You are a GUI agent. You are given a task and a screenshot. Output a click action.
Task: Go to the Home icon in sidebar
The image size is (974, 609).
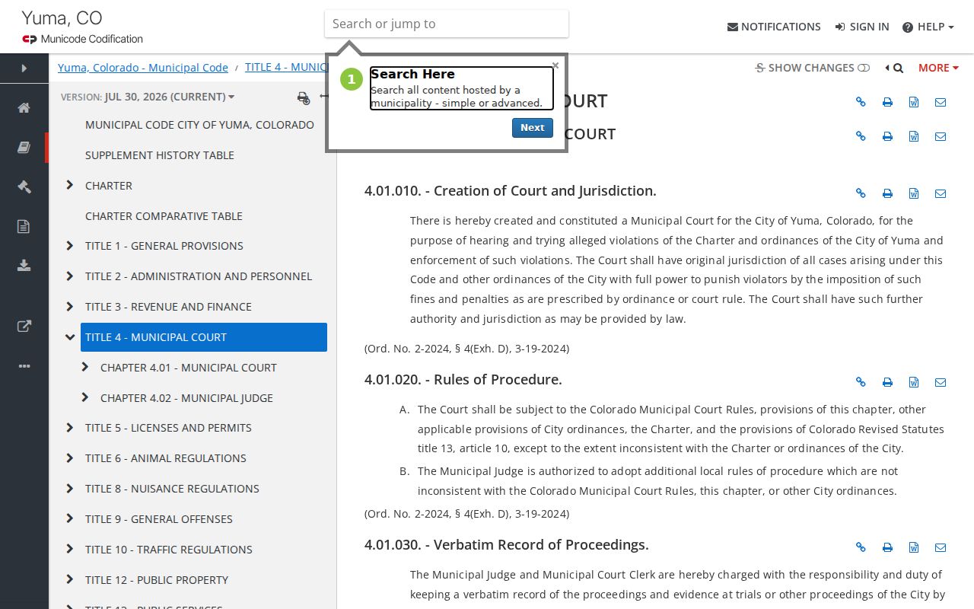point(24,107)
